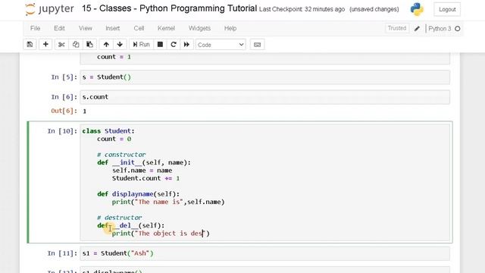The width and height of the screenshot is (485, 273).
Task: Open the Widgets menu
Action: 199,28
